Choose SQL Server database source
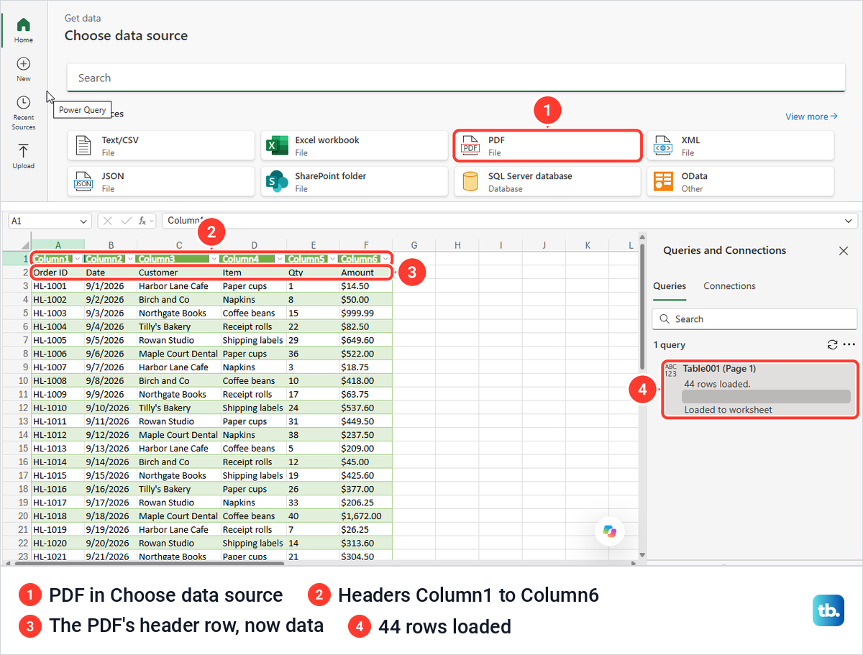This screenshot has height=655, width=863. pos(547,181)
